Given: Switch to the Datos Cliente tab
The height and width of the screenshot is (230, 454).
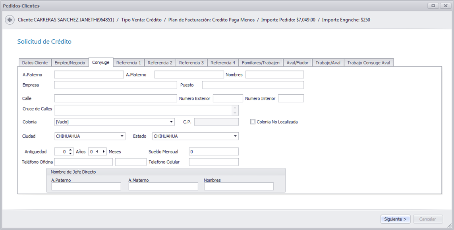Looking at the screenshot, I should click(35, 63).
